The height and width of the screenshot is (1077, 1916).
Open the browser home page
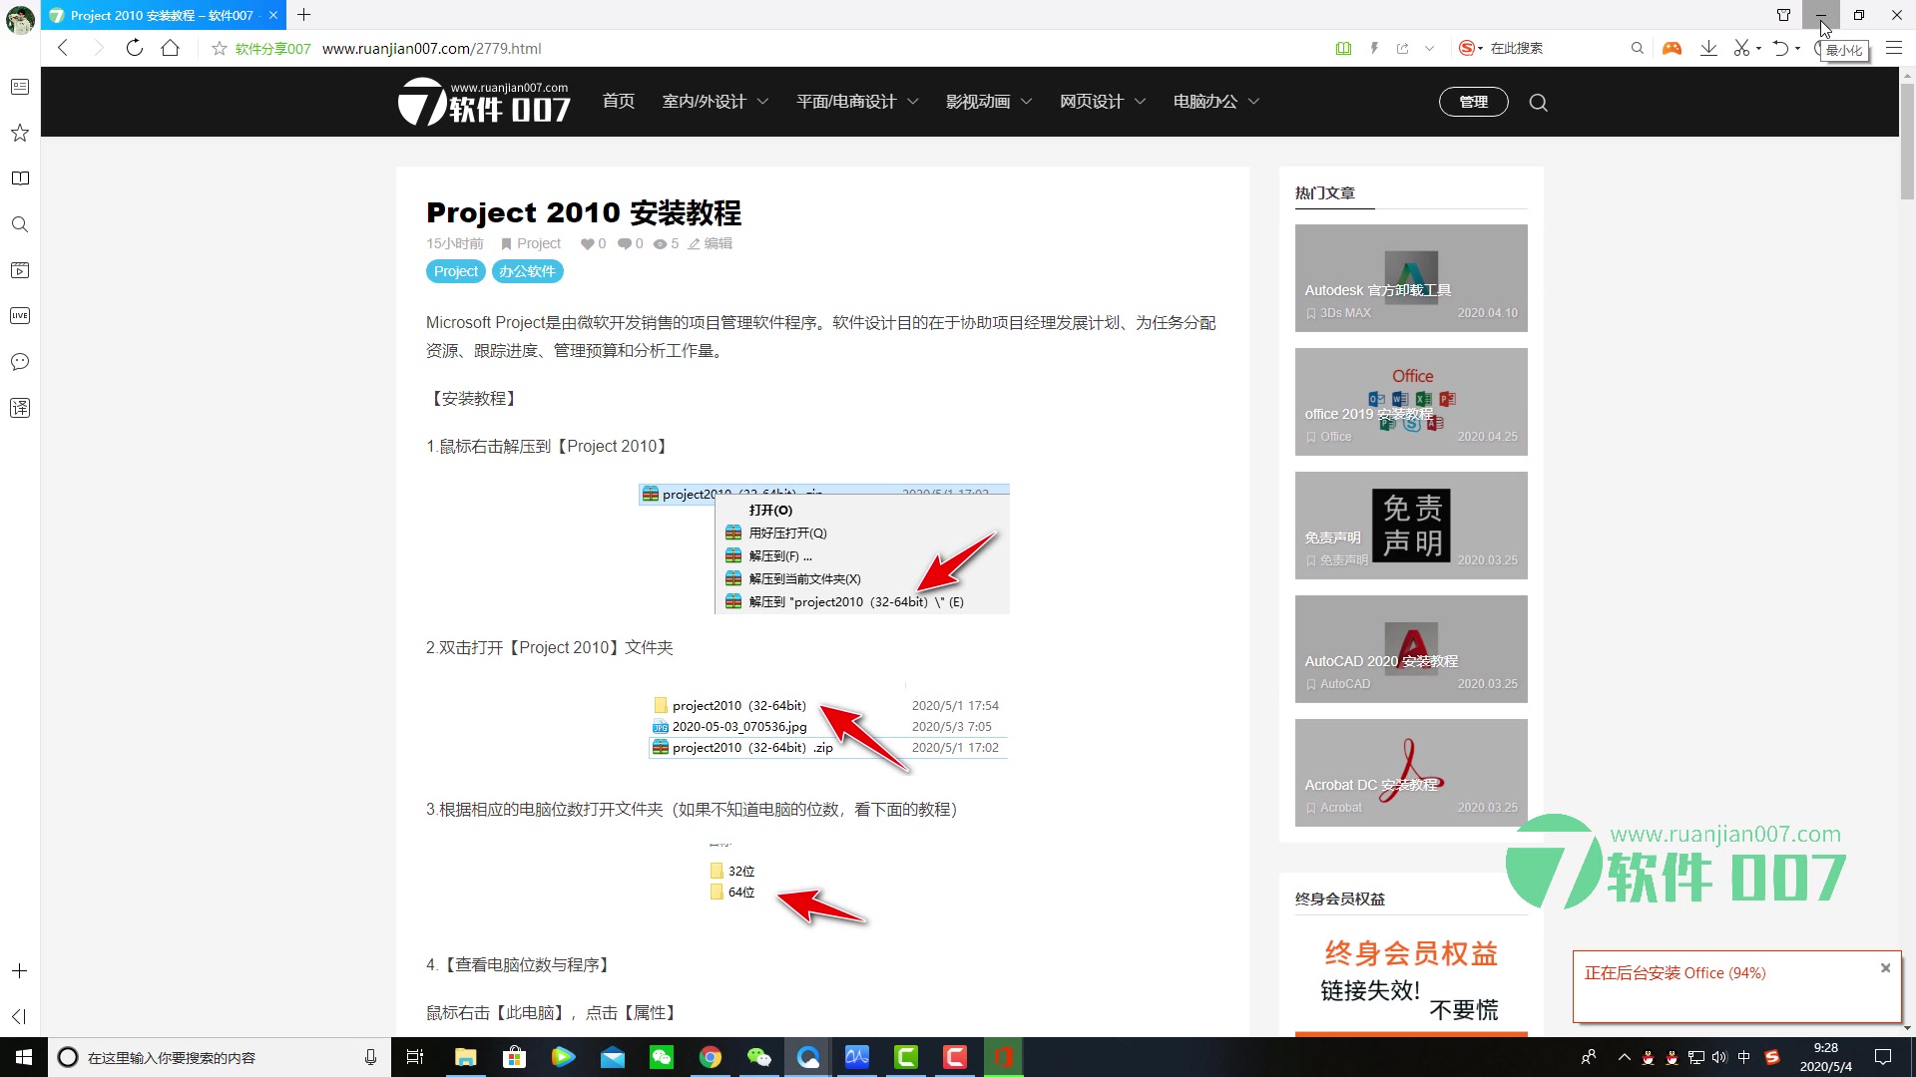click(171, 48)
